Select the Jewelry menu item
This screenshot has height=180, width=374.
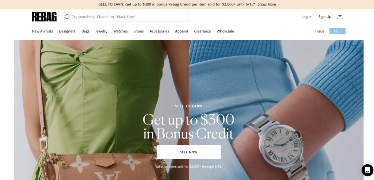click(x=101, y=31)
